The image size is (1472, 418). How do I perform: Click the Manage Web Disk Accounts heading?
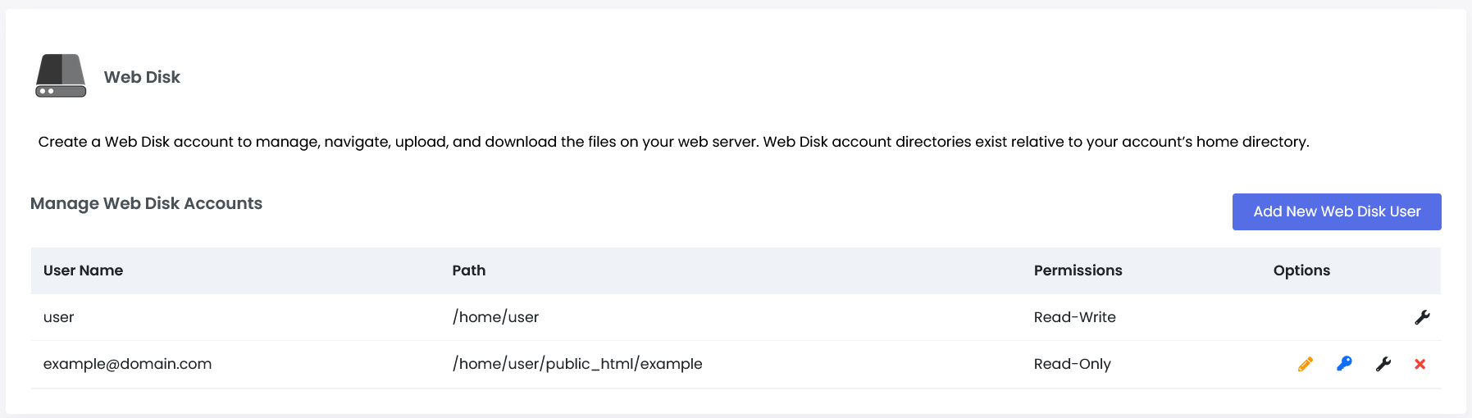click(x=146, y=203)
